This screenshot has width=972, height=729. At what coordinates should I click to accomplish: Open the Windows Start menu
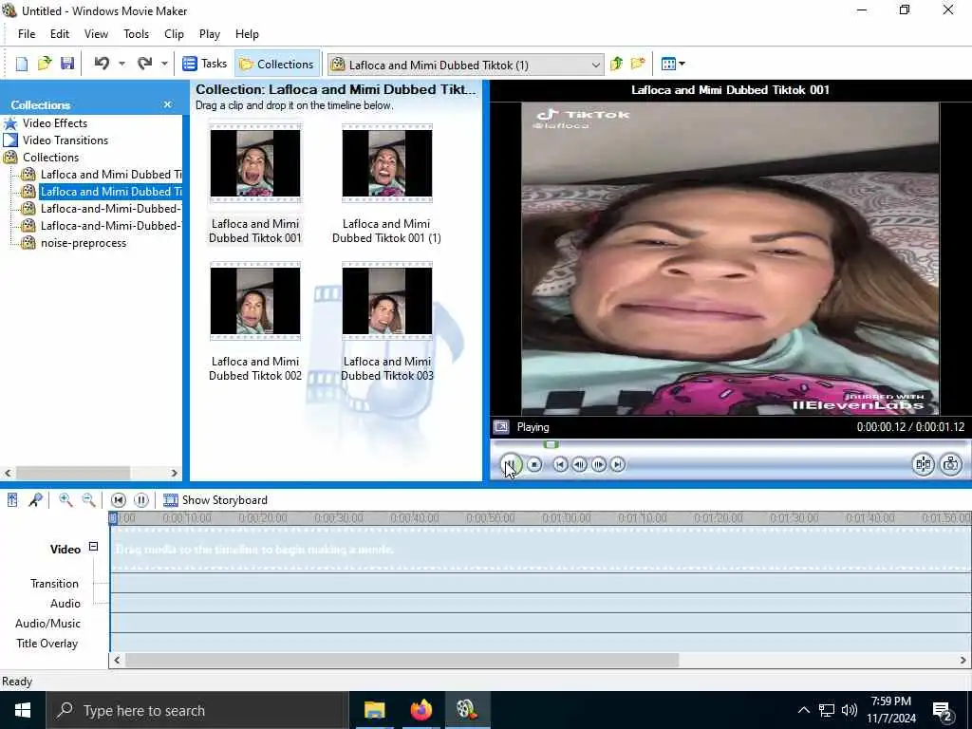click(x=23, y=710)
